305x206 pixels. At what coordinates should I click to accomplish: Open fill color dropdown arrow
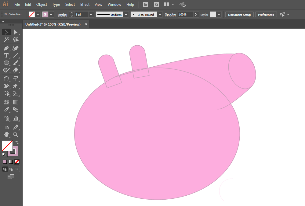(x=38, y=15)
